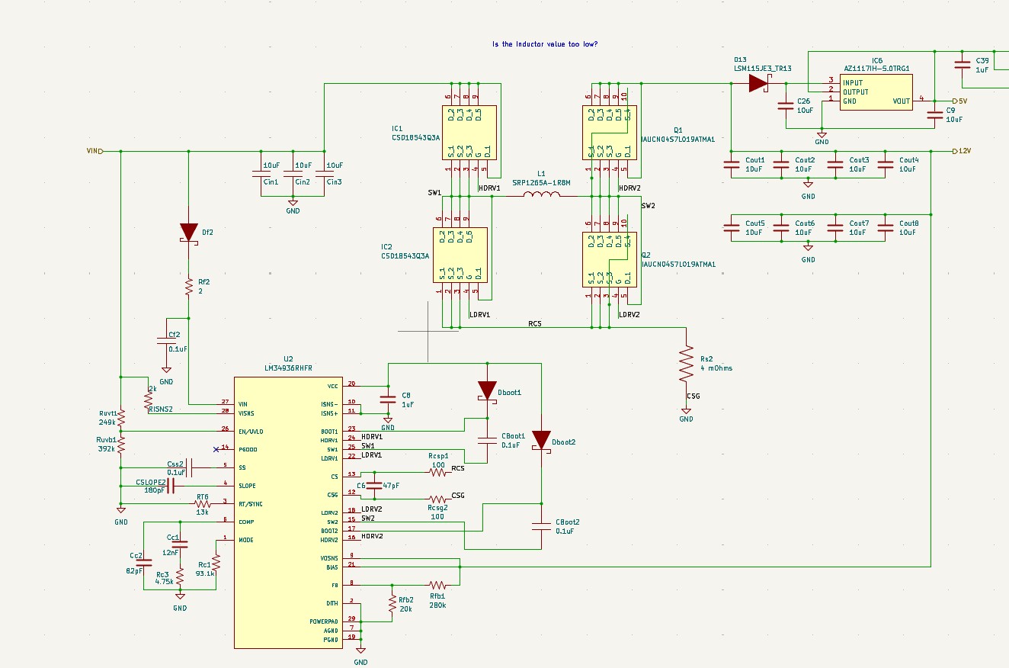The width and height of the screenshot is (1009, 668).
Task: Click the C39 capacitor symbol
Action: pos(961,66)
